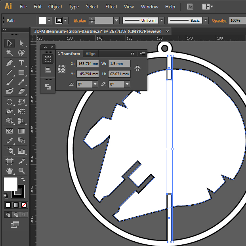The height and width of the screenshot is (246, 246).
Task: Set color mode for fill
Action: coord(8,205)
